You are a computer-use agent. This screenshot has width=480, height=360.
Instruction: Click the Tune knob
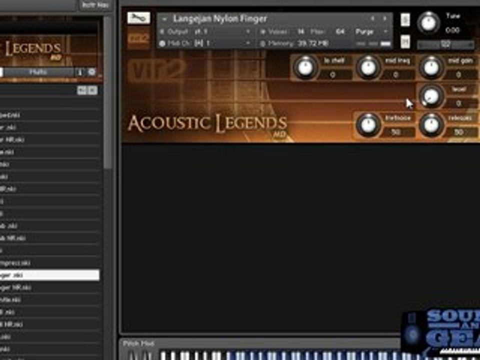point(428,22)
